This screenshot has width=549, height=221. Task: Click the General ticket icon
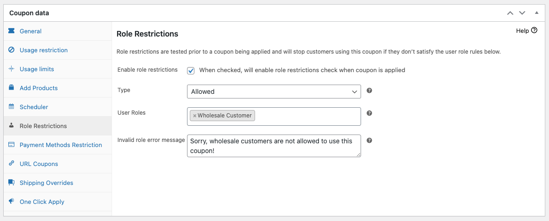pos(11,31)
